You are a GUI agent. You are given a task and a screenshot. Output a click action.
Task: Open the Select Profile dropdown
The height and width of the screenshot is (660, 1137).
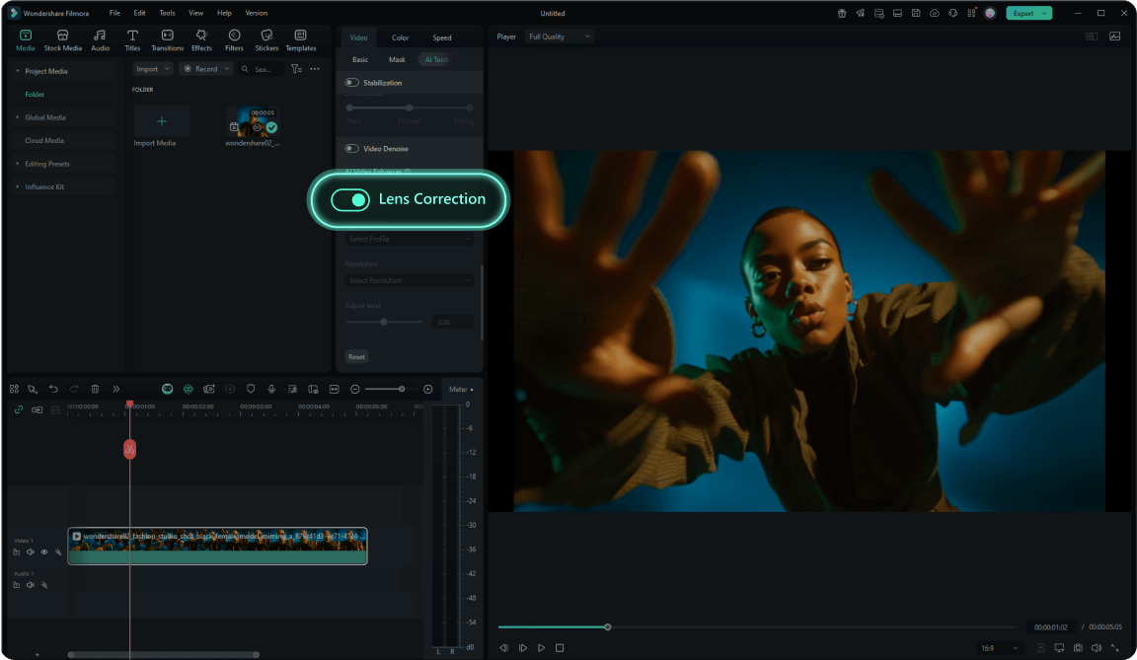[x=409, y=239]
